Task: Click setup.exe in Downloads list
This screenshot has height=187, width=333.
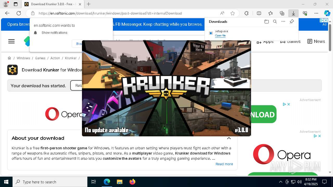Action: click(221, 31)
